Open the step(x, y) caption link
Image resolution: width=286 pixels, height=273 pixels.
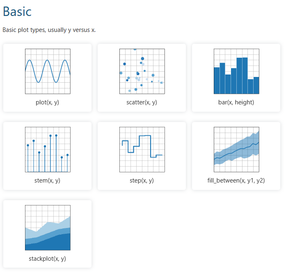(142, 180)
